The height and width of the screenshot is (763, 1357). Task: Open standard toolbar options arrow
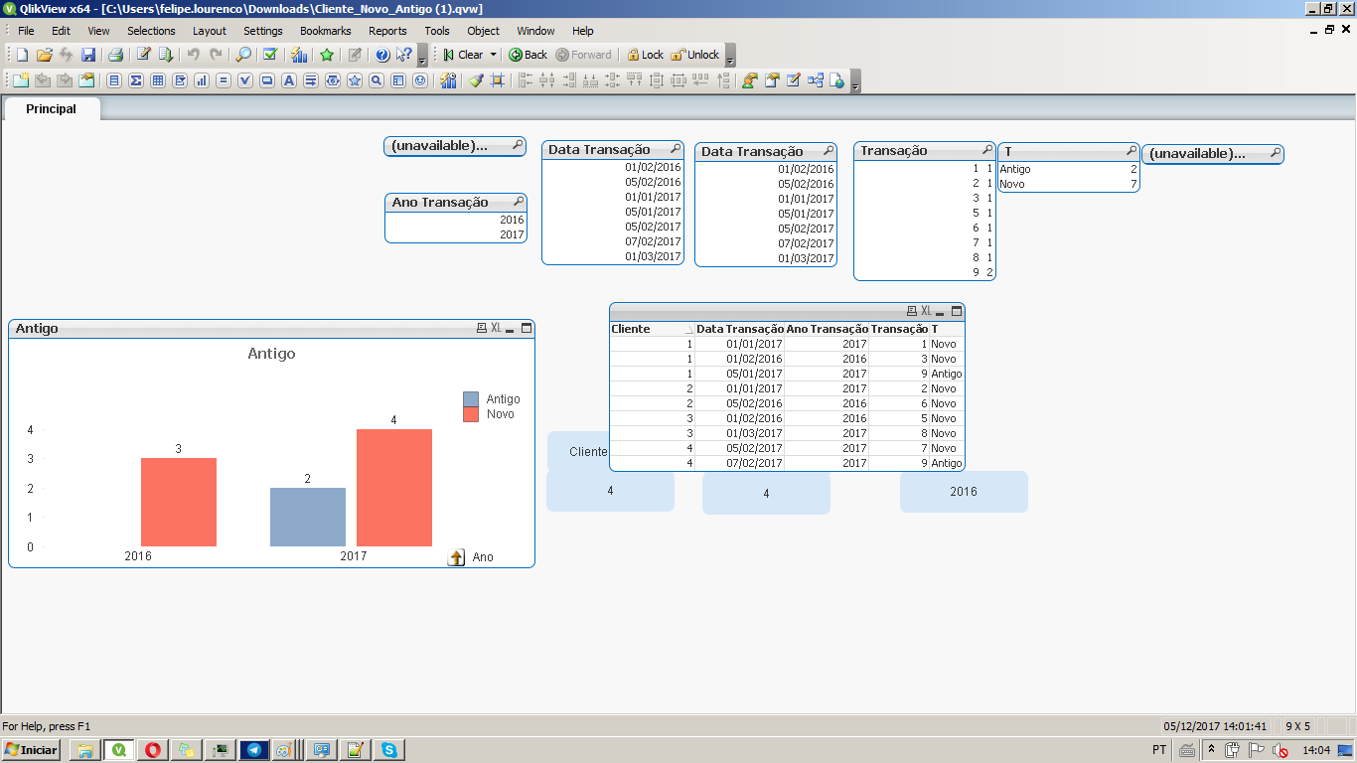click(x=422, y=57)
